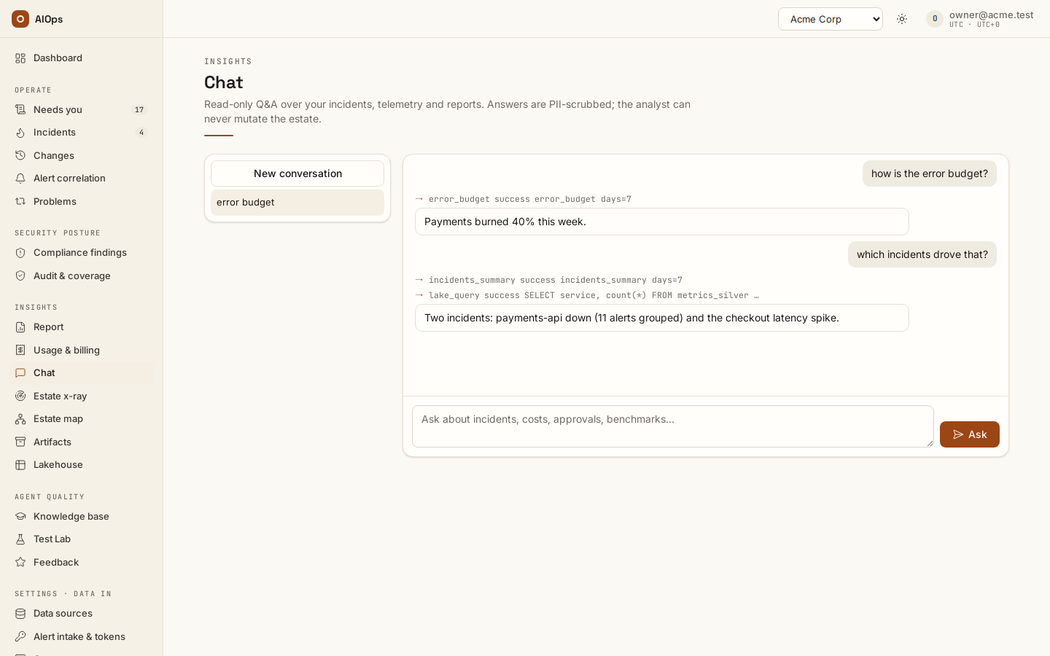This screenshot has height=656, width=1050.
Task: Click the Estate x-ray radar icon
Action: pos(20,397)
